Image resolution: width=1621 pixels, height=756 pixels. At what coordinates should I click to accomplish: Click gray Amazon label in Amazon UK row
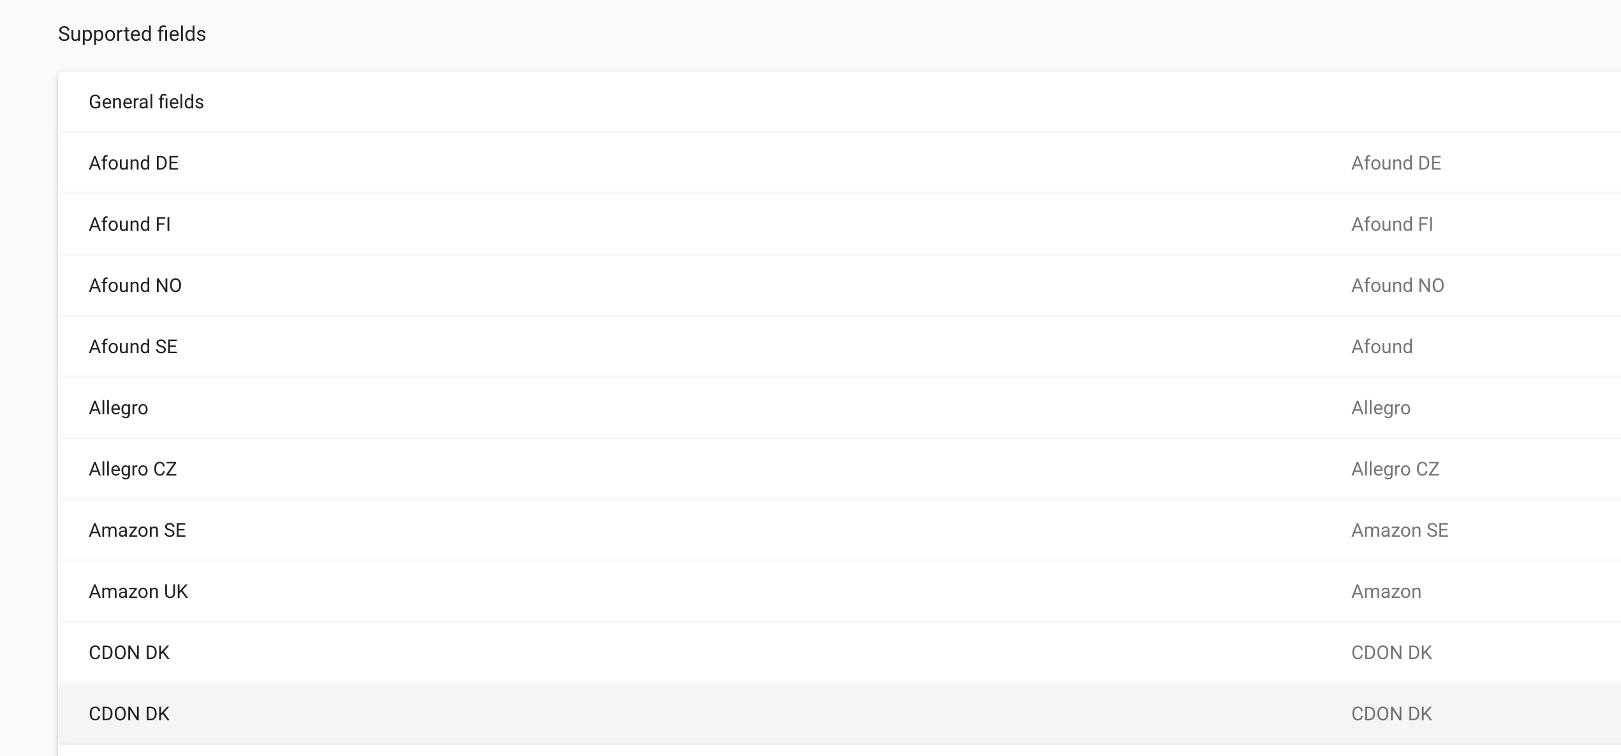1386,592
